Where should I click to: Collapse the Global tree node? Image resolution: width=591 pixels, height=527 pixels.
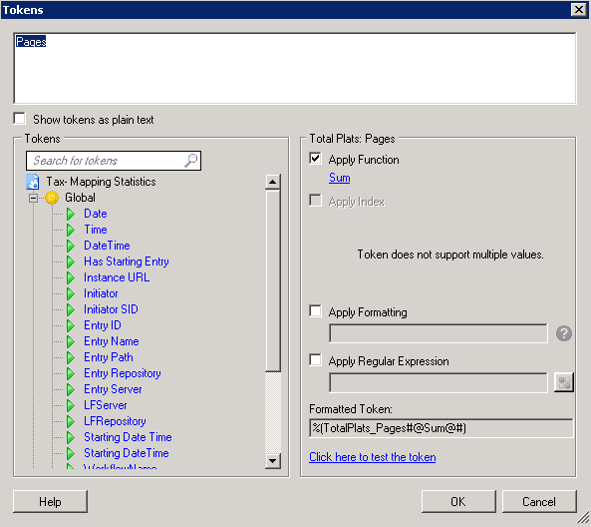coord(34,198)
